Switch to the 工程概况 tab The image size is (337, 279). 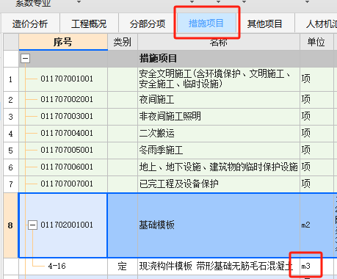(89, 23)
